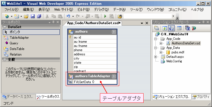Collapse the 全般 toolbox group
The image size is (212, 107).
pos(5,60)
